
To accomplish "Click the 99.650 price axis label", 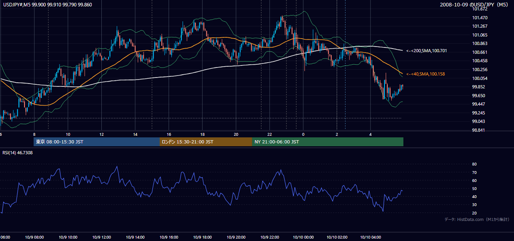I will pos(479,96).
